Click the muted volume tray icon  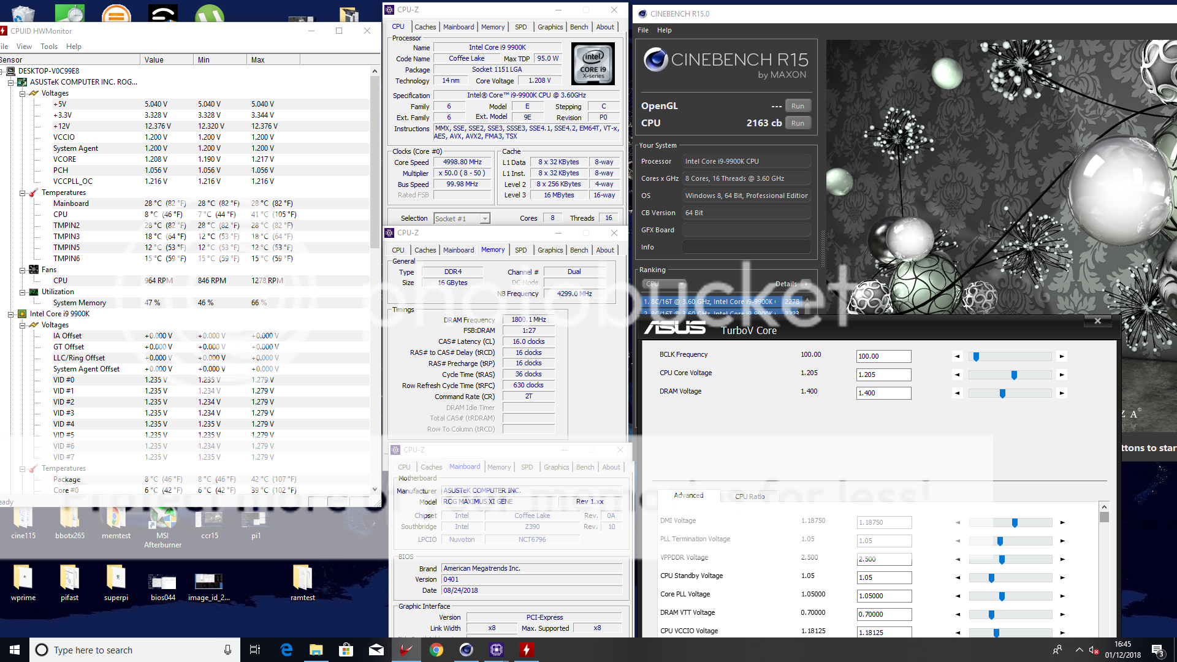(x=1094, y=650)
